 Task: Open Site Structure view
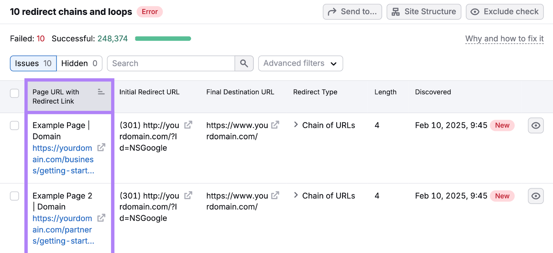tap(424, 12)
